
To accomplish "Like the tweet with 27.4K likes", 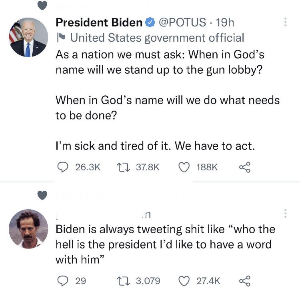I will [x=184, y=281].
